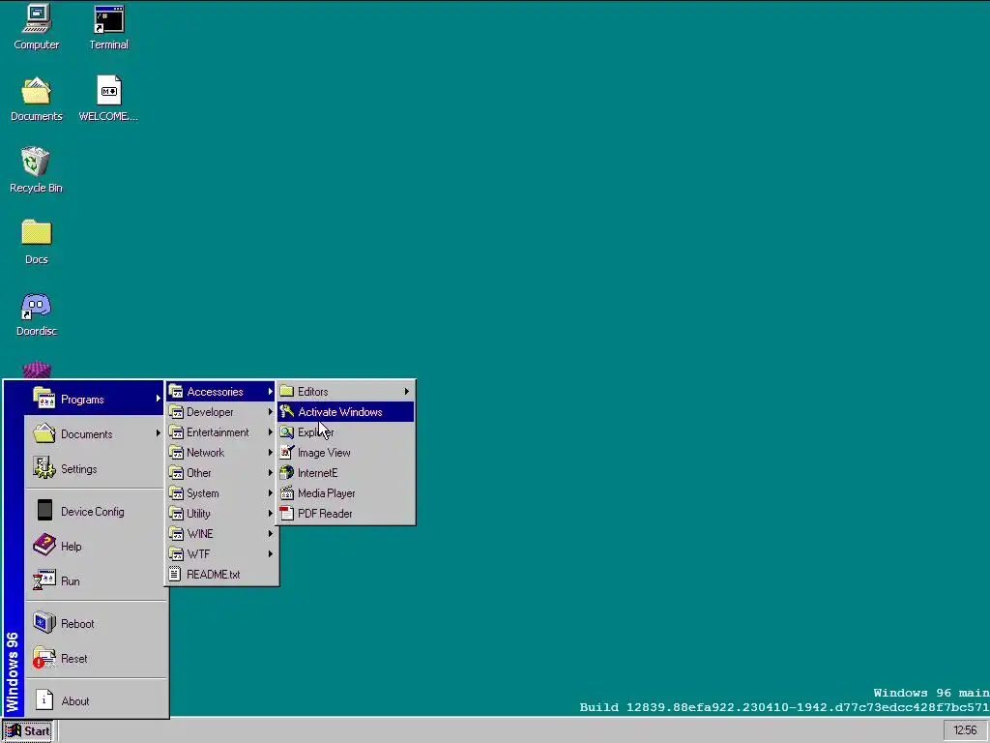Click the Reset icon with red warning
This screenshot has width=990, height=743.
44,658
